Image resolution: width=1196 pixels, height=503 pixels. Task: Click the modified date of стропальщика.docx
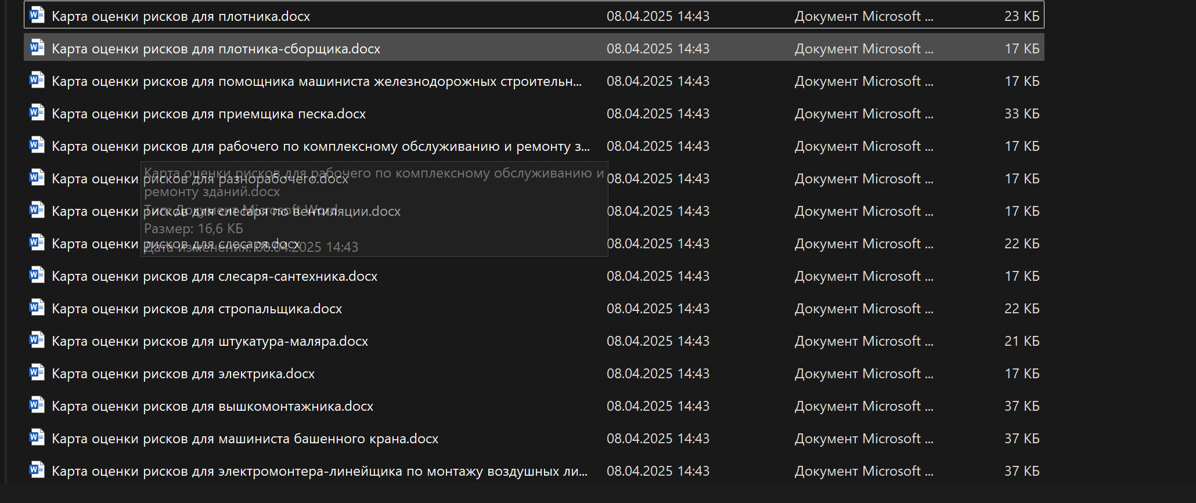(658, 309)
